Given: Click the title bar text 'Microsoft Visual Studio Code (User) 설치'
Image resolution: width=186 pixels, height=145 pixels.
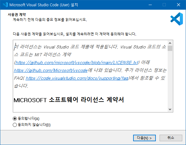Looking at the screenshot, I should click(x=44, y=5).
